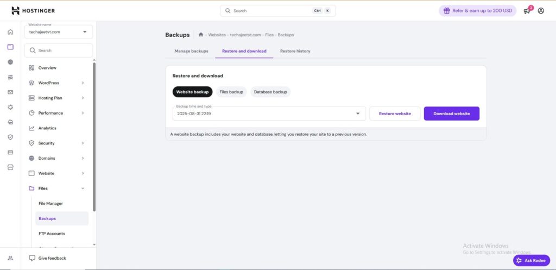The height and width of the screenshot is (270, 556).
Task: Click the Restore website button
Action: [395, 114]
